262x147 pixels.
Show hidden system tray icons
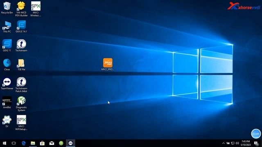click(224, 143)
